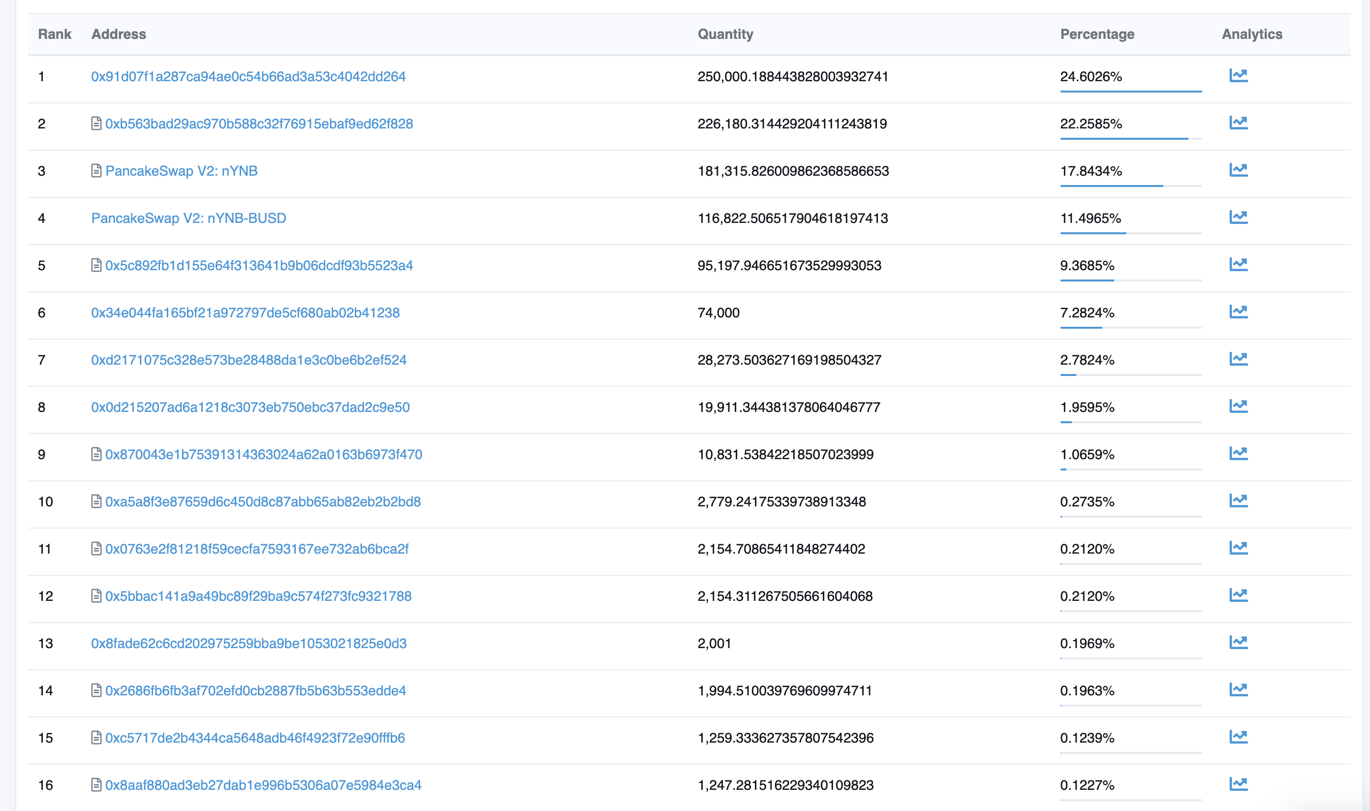Open PancakeSwap V2: nYNB-BUSD holder link
Screen dimensions: 1370x811
tap(188, 218)
